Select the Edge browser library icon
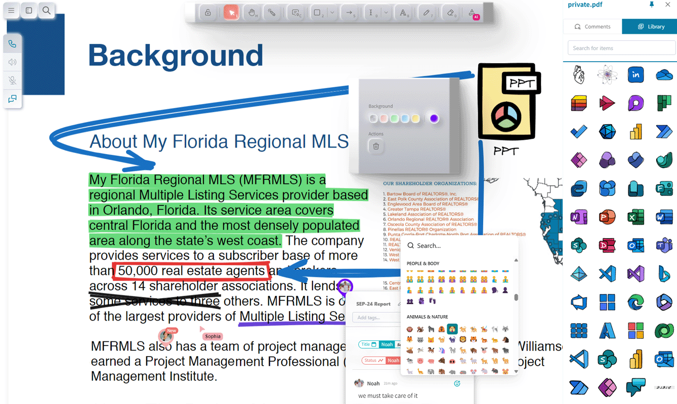Screen dimensions: 677x404 coord(636,302)
